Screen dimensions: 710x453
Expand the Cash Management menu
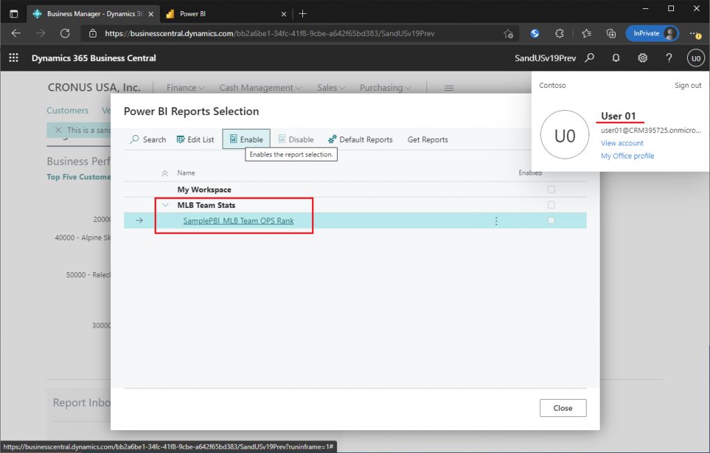pyautogui.click(x=261, y=87)
